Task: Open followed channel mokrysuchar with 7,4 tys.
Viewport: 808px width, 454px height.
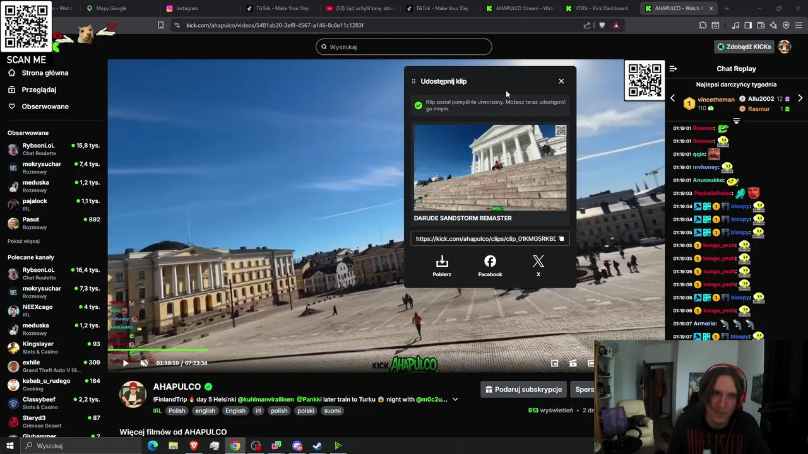Action: tap(54, 168)
